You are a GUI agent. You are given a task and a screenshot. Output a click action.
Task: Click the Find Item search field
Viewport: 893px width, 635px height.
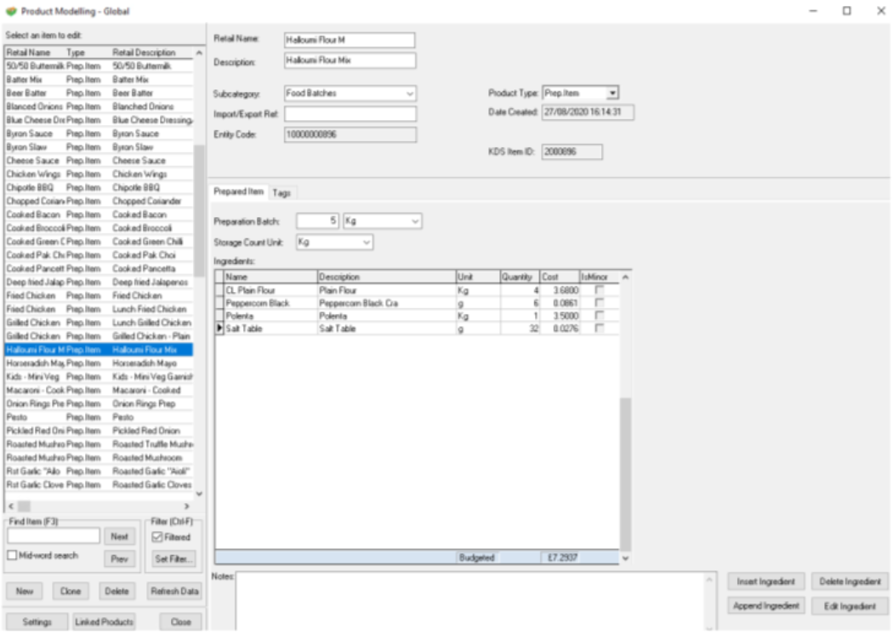[54, 536]
